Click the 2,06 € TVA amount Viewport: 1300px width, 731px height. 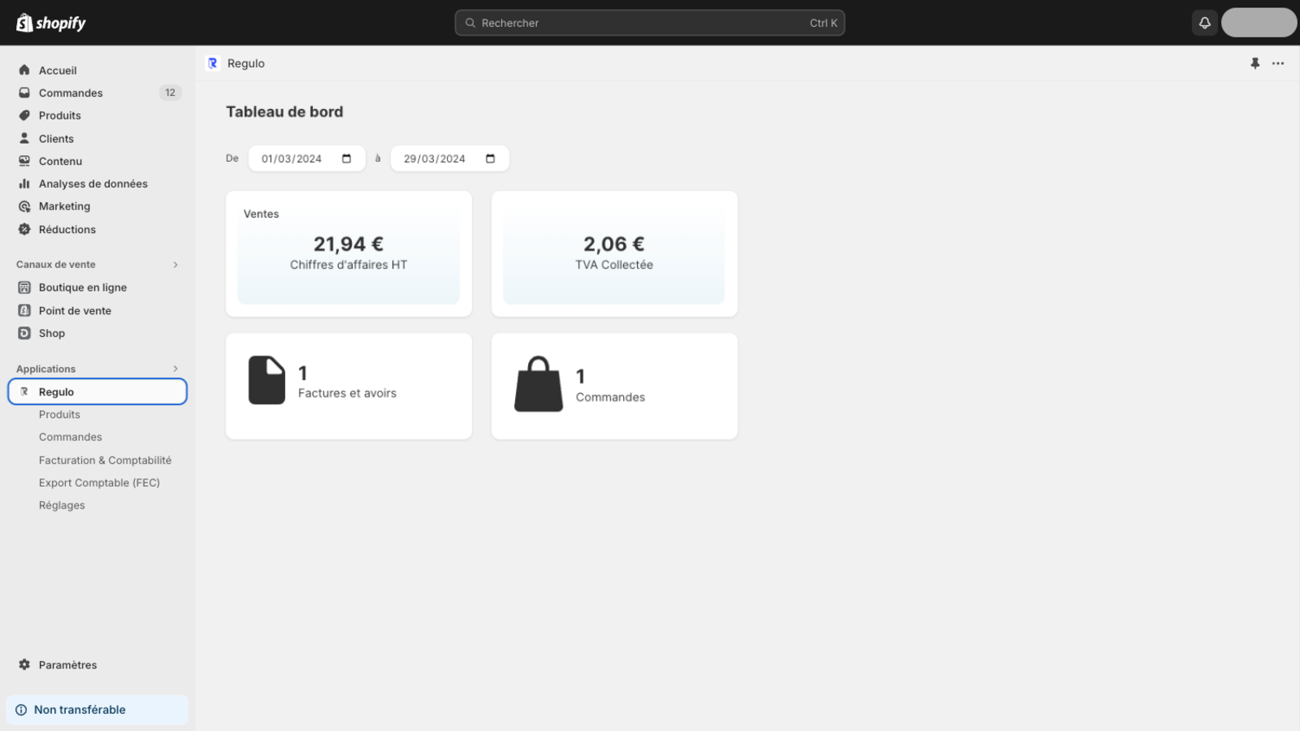pyautogui.click(x=614, y=244)
